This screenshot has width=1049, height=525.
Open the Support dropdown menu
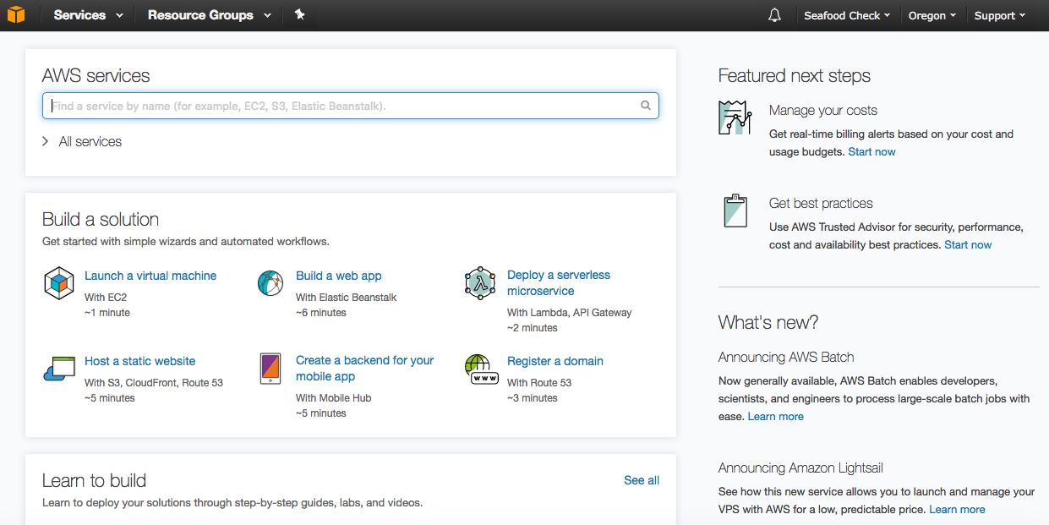click(x=1000, y=15)
